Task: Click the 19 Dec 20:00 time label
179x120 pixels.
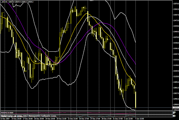Action: point(50,119)
